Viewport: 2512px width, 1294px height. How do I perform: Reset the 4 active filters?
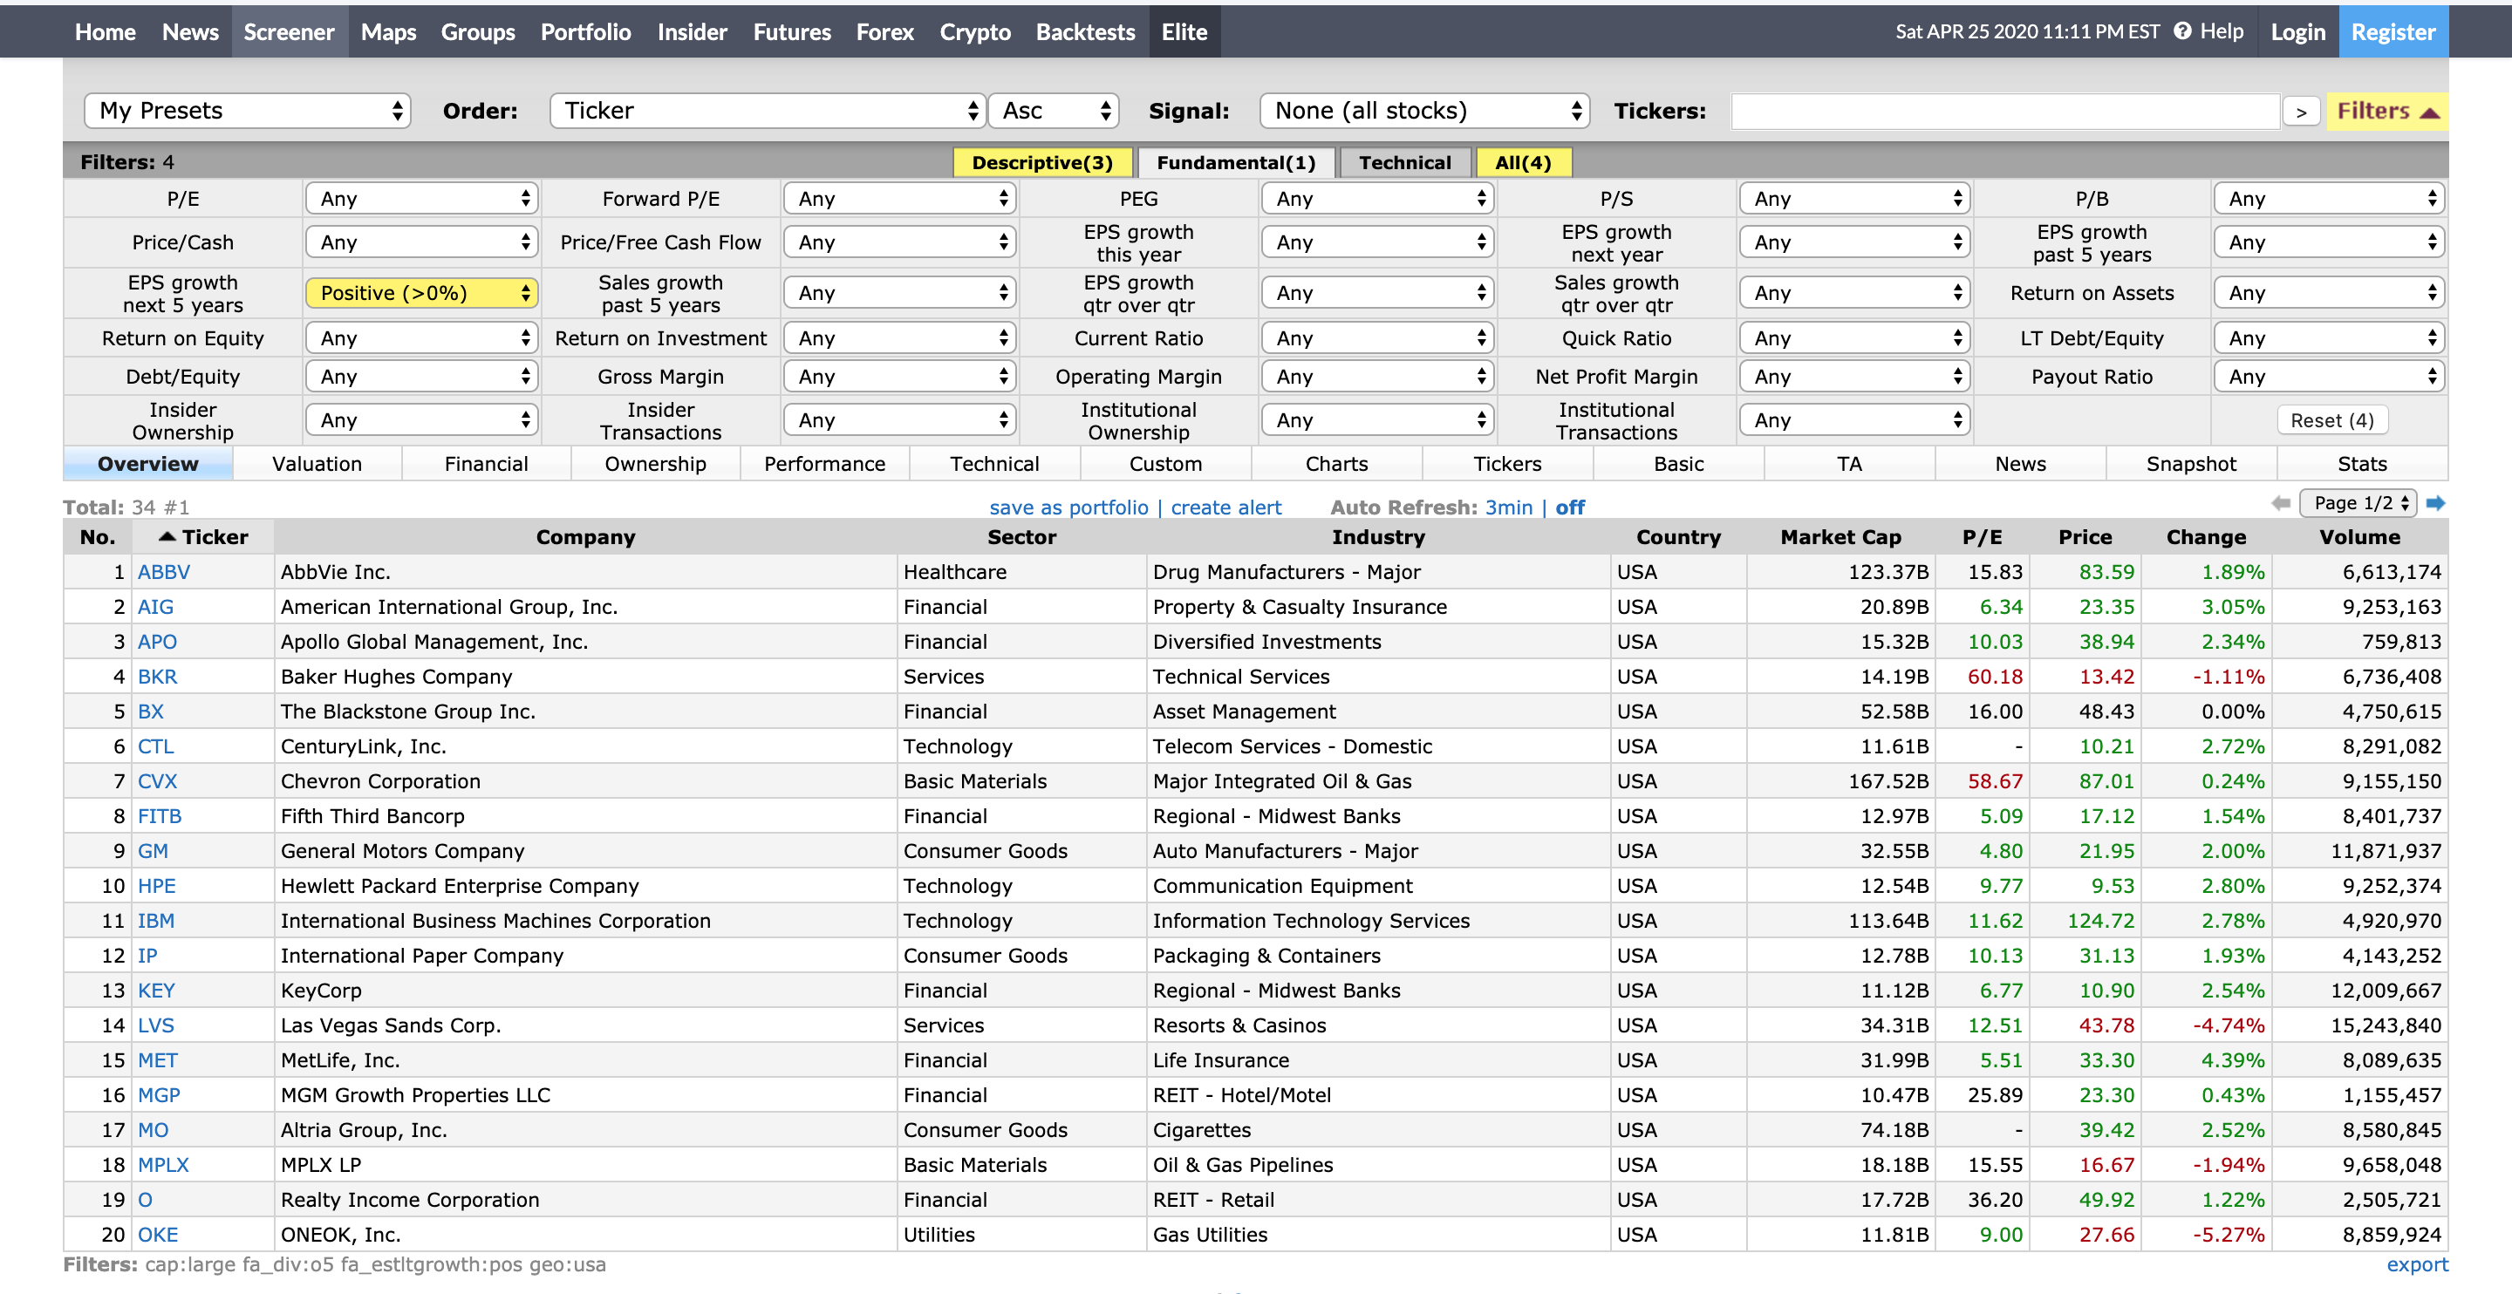2332,420
